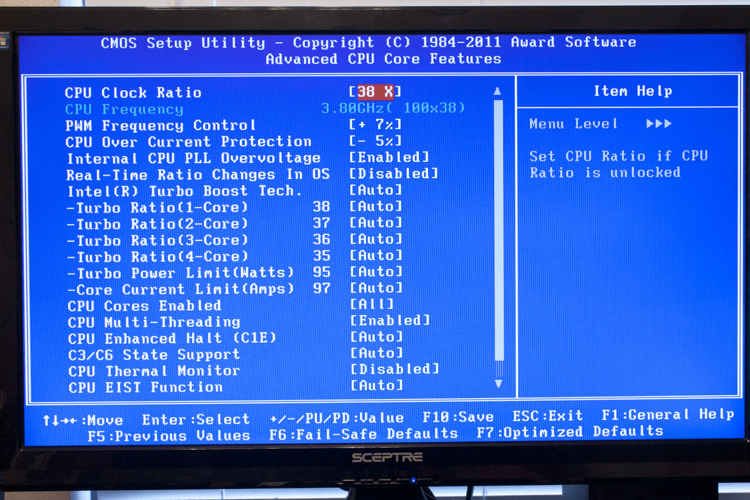This screenshot has height=500, width=750.
Task: Open CPU Cores Enabled value All
Action: (x=372, y=304)
